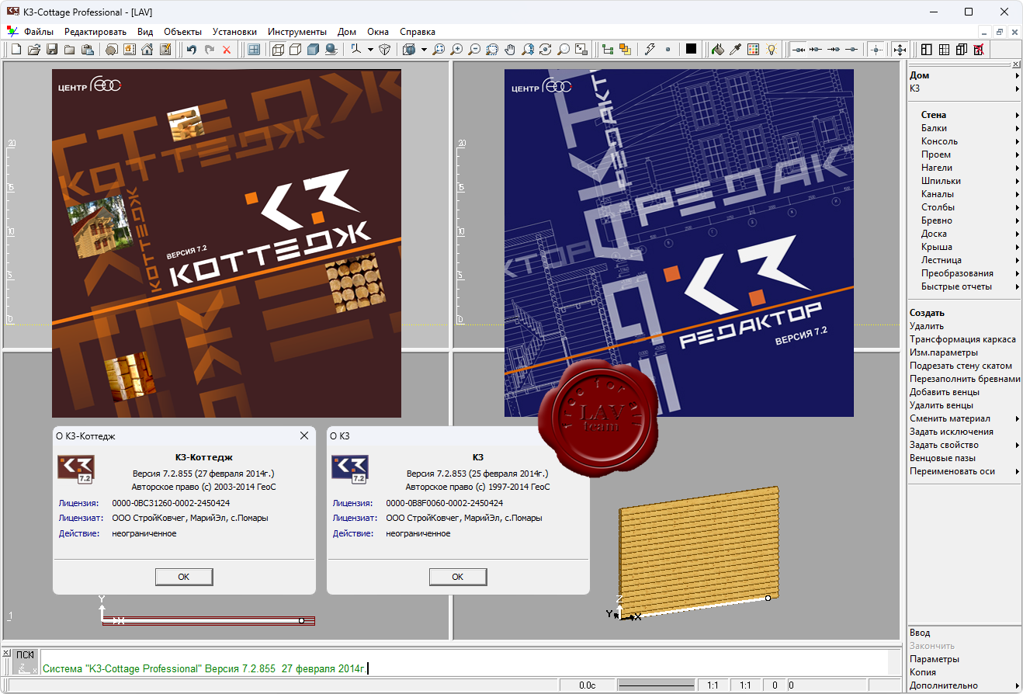Click the crossed-out red layout icon
The height and width of the screenshot is (694, 1023).
980,50
